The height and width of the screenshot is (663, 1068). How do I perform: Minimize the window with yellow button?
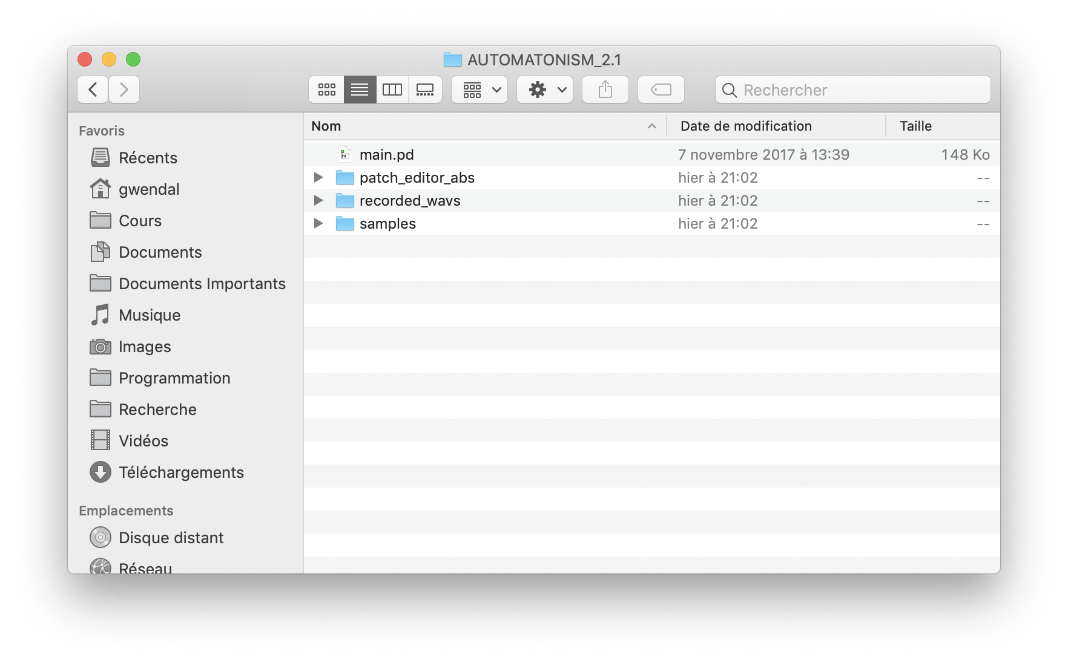(109, 59)
